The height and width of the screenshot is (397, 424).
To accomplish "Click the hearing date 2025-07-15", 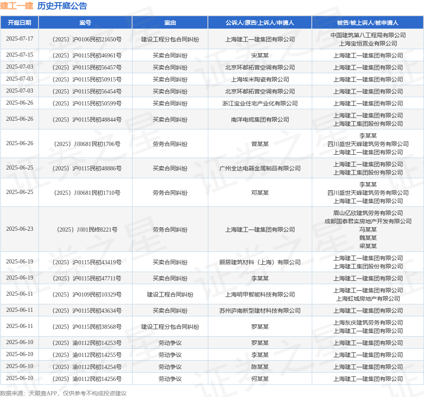I will tap(20, 55).
